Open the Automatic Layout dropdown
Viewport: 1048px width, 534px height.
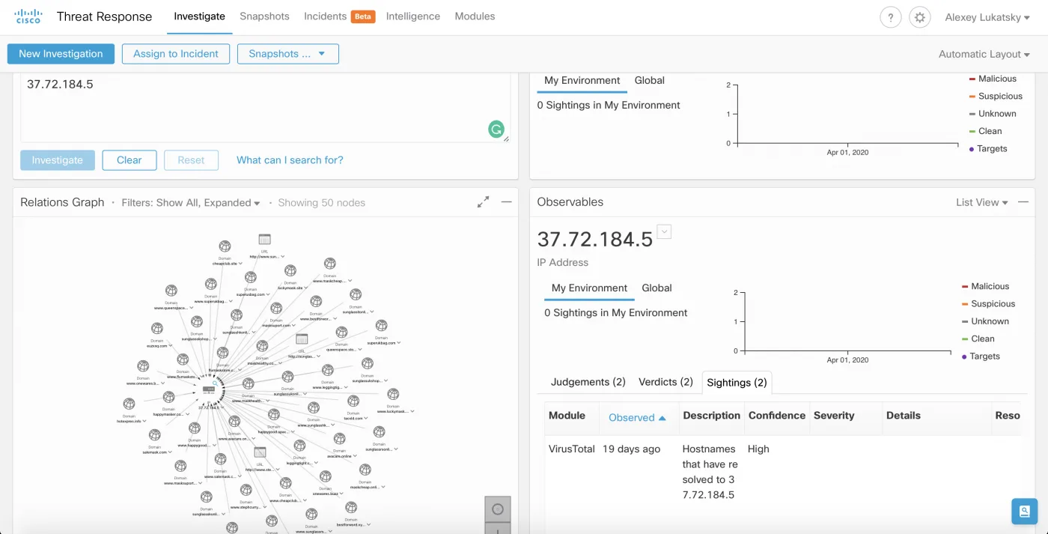click(x=984, y=54)
